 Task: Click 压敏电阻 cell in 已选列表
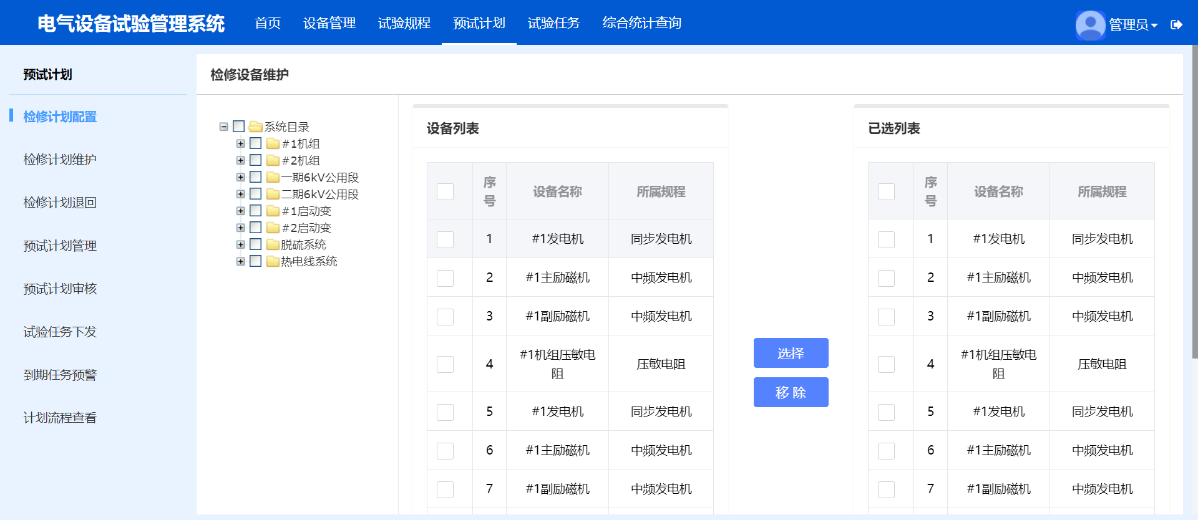click(1102, 364)
